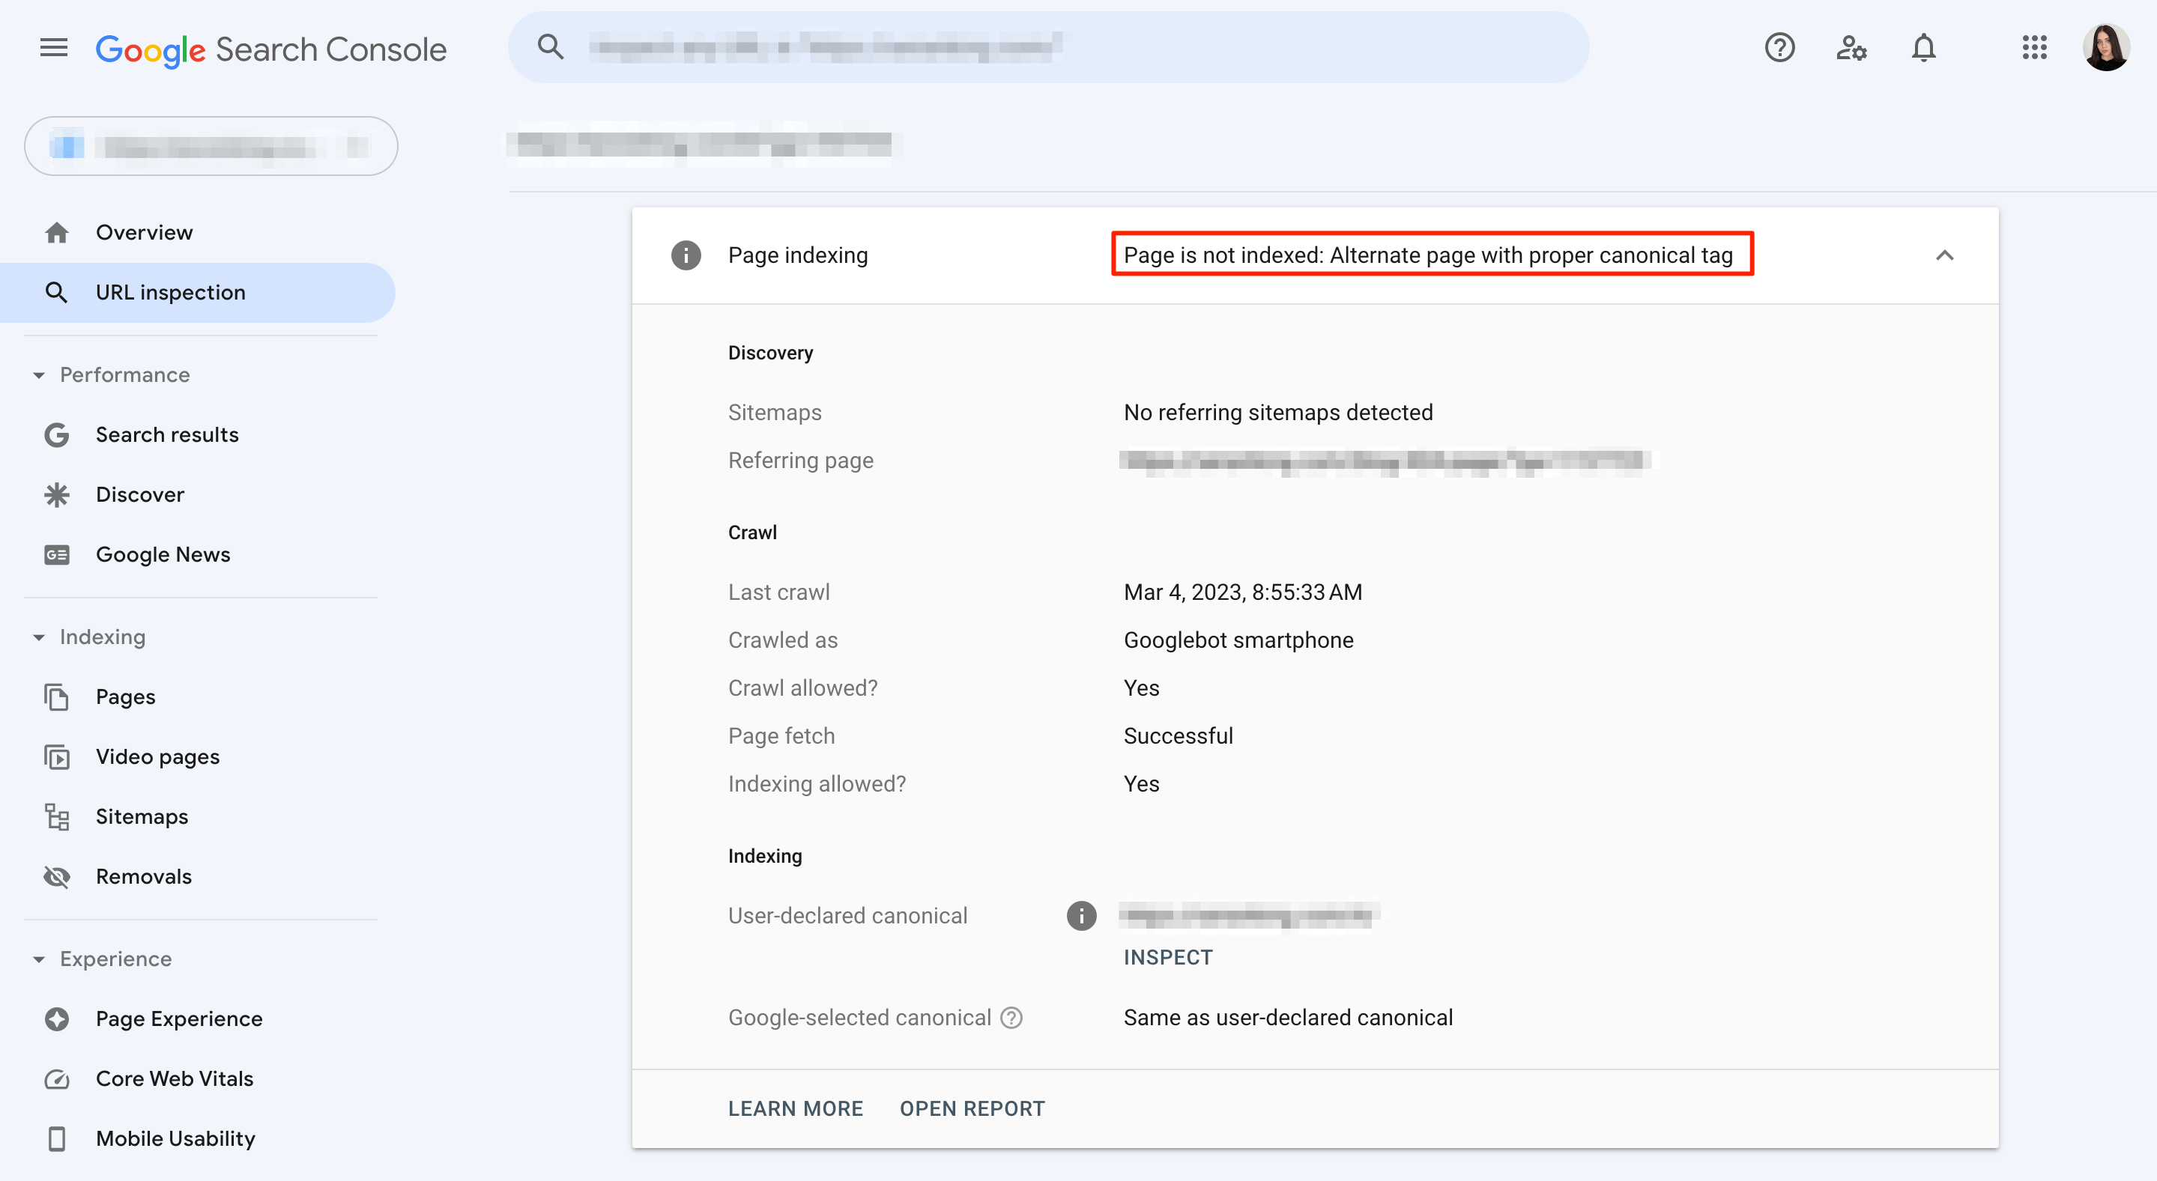
Task: Open Discover report
Action: pos(198,495)
